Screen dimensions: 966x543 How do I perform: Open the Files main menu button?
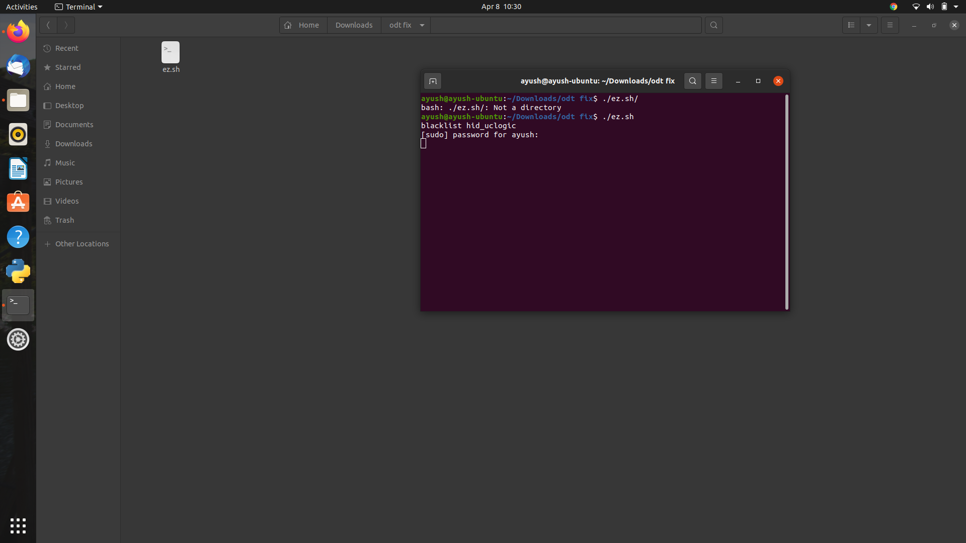click(890, 25)
